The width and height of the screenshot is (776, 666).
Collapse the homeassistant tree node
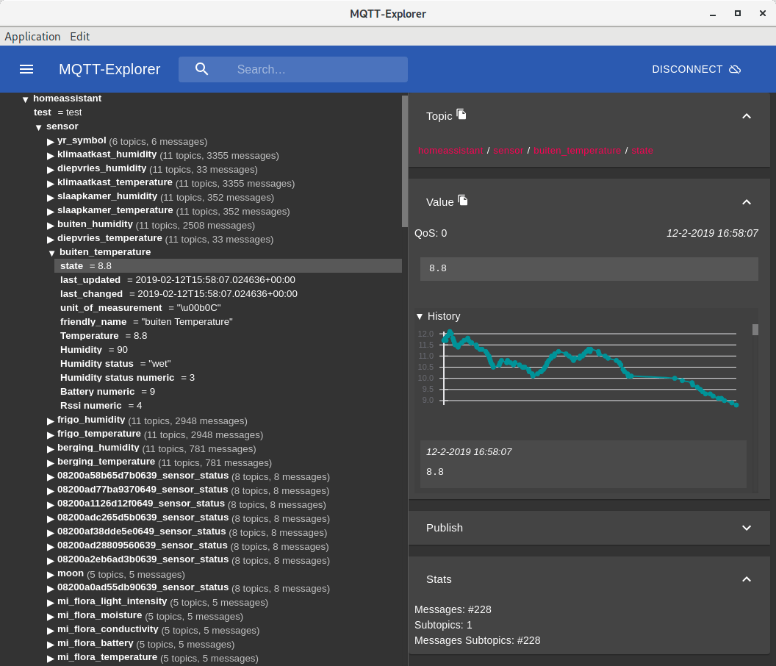point(25,99)
